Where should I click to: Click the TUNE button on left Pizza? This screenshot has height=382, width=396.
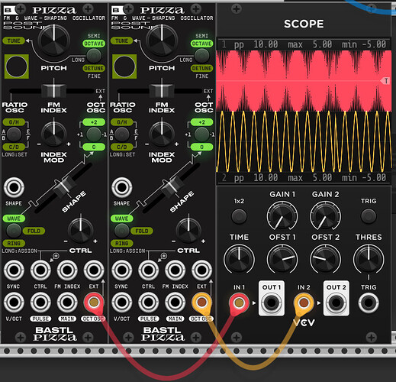tap(14, 40)
